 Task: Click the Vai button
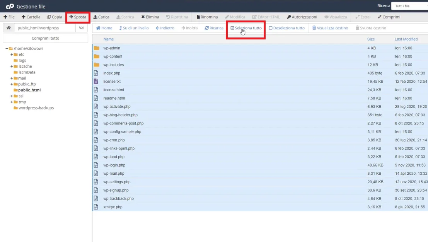82,28
